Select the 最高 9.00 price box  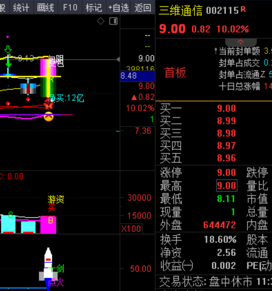pyautogui.click(x=227, y=185)
